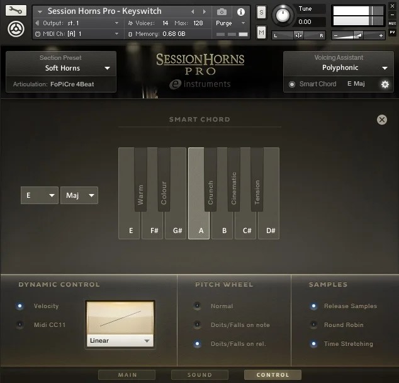Set pitch wheel to Doits/Falls on note
Viewport: 399px width, 383px height.
click(x=197, y=324)
